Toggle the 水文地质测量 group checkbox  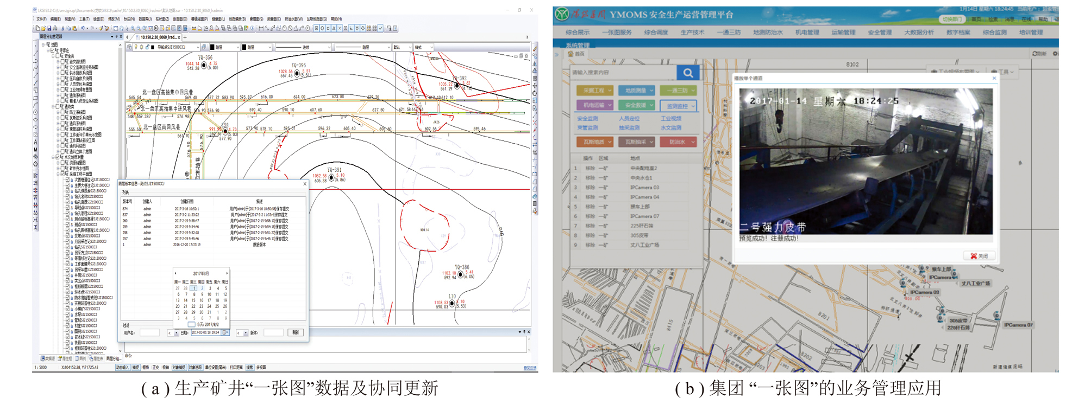[x=57, y=157]
